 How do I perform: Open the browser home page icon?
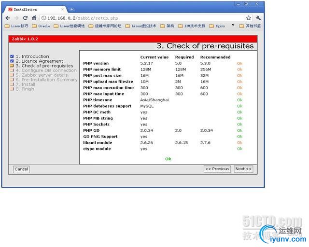34,18
